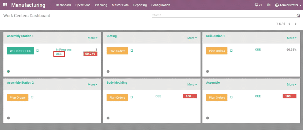Image resolution: width=303 pixels, height=130 pixels.
Task: Open the Master Data menu
Action: point(120,5)
